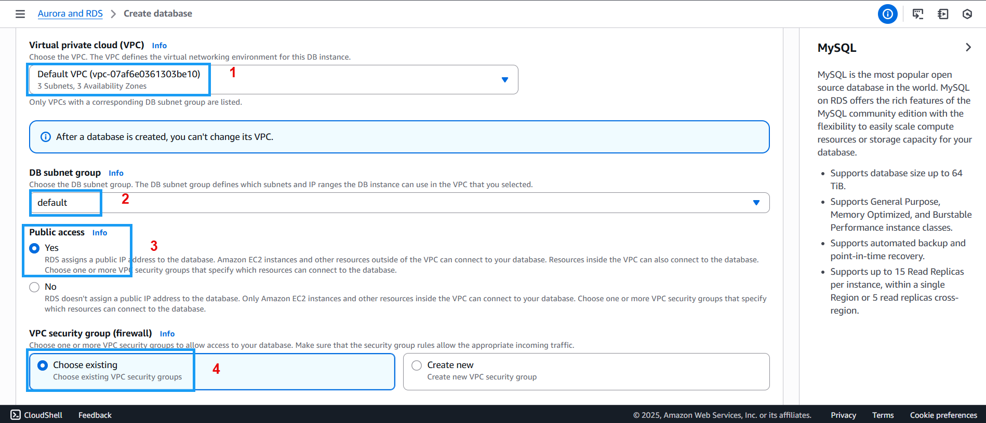
Task: Open the Virtual private cloud dropdown
Action: coord(274,79)
